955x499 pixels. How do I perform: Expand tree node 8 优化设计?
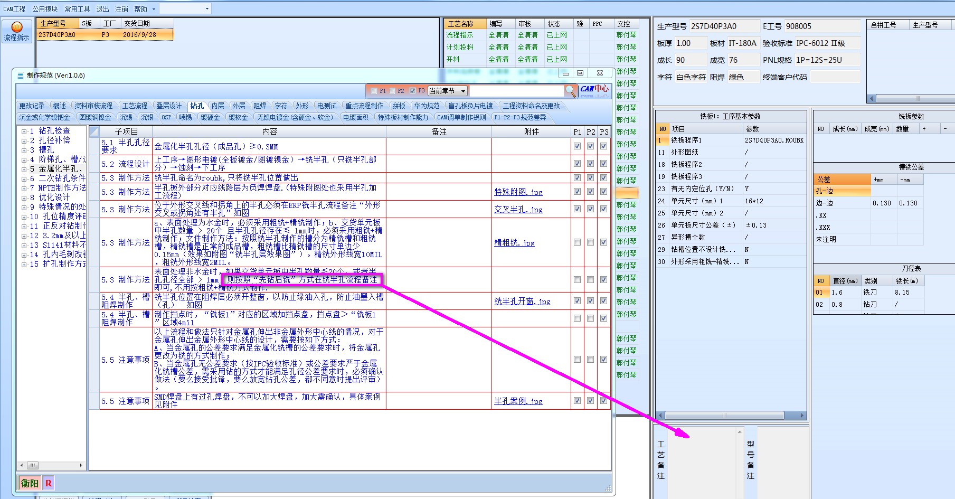[24, 197]
